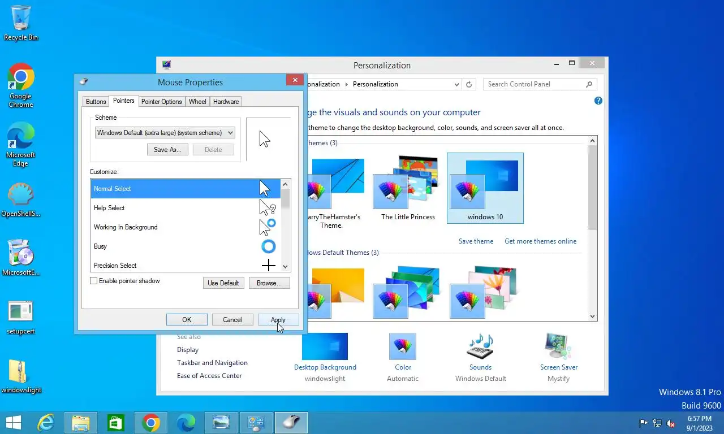Screen dimensions: 724x434
Task: Open Taskbar and Navigation link
Action: pos(212,363)
